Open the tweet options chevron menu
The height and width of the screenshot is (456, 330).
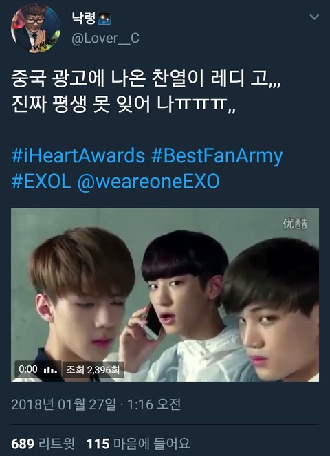pyautogui.click(x=314, y=17)
